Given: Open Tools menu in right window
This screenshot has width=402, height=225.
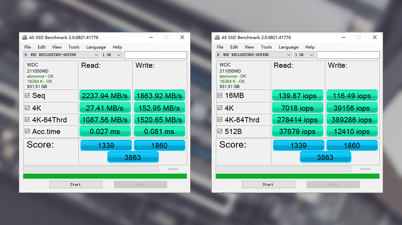Looking at the screenshot, I should (266, 47).
